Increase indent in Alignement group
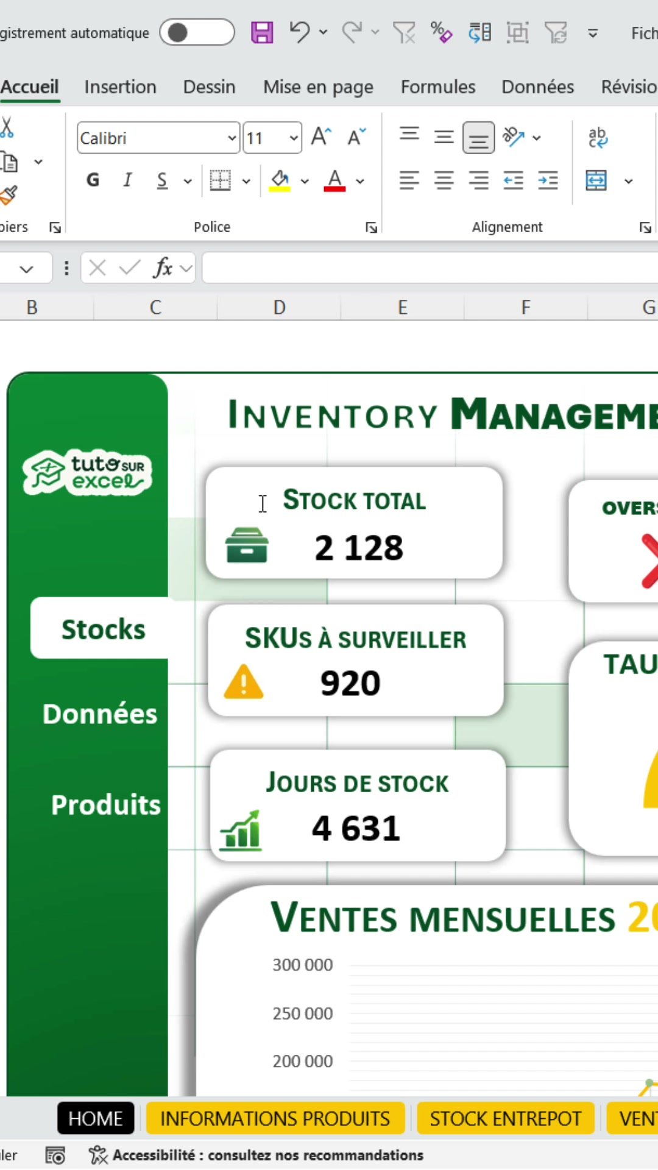658x1170 pixels. click(548, 180)
